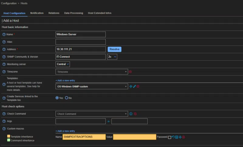Open Check Command info icon
The height and width of the screenshot is (147, 243).
[131, 114]
